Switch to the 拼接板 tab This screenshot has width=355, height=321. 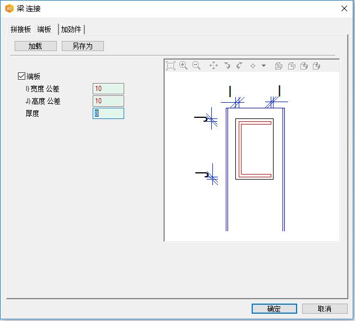tap(20, 29)
